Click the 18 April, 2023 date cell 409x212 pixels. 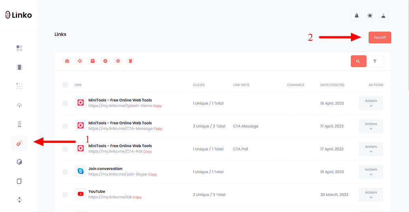[332, 103]
